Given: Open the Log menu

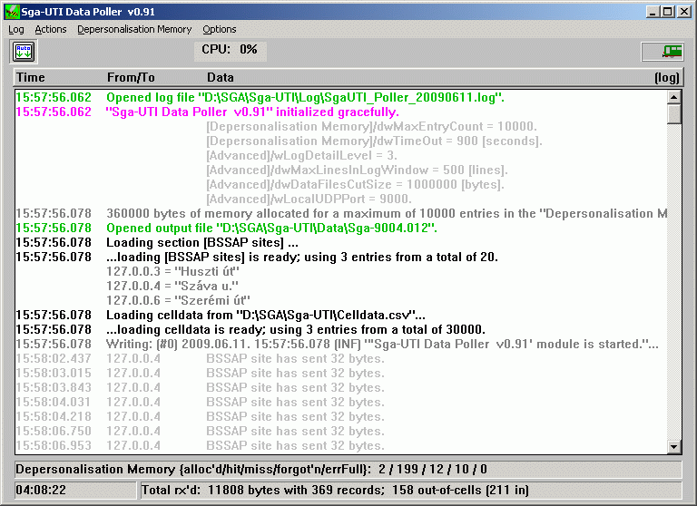Looking at the screenshot, I should pyautogui.click(x=16, y=29).
